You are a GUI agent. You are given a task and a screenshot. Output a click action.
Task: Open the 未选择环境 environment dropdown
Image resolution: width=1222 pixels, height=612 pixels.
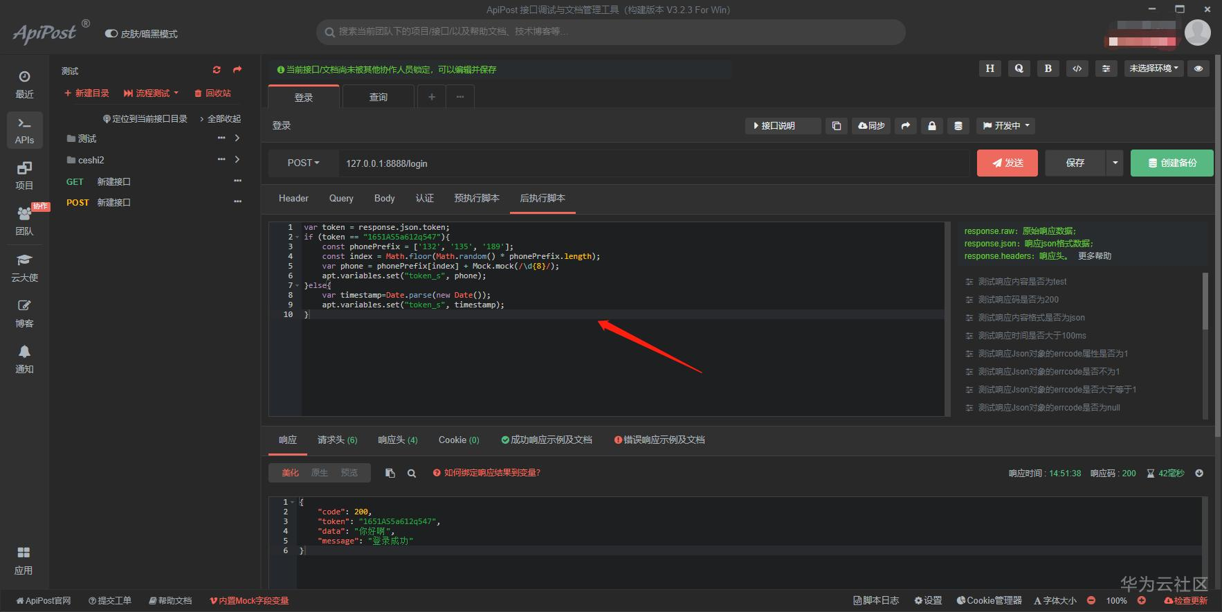click(x=1154, y=69)
